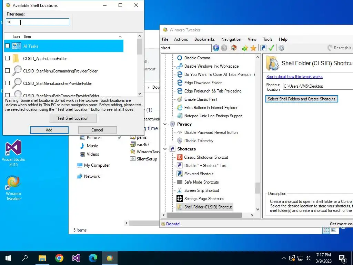Collapse the Shortcuts tree category
The height and width of the screenshot is (265, 353).
coord(165,149)
